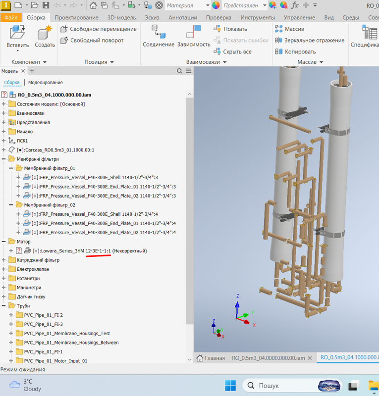Select root RO_0.5m3_04.1000.000.00.iam node

click(x=54, y=95)
